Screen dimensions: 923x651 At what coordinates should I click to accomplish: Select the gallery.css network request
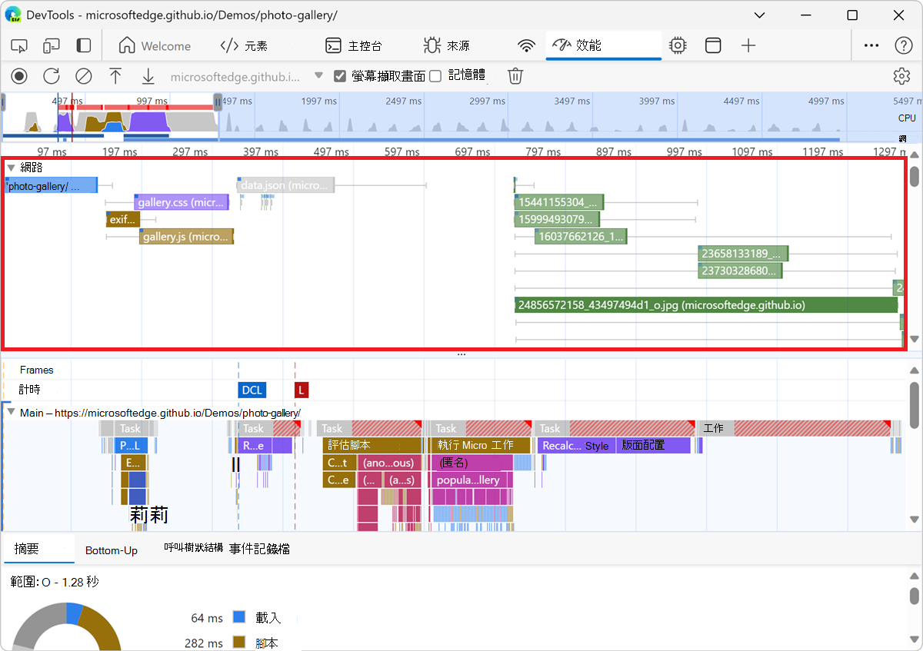[x=182, y=202]
